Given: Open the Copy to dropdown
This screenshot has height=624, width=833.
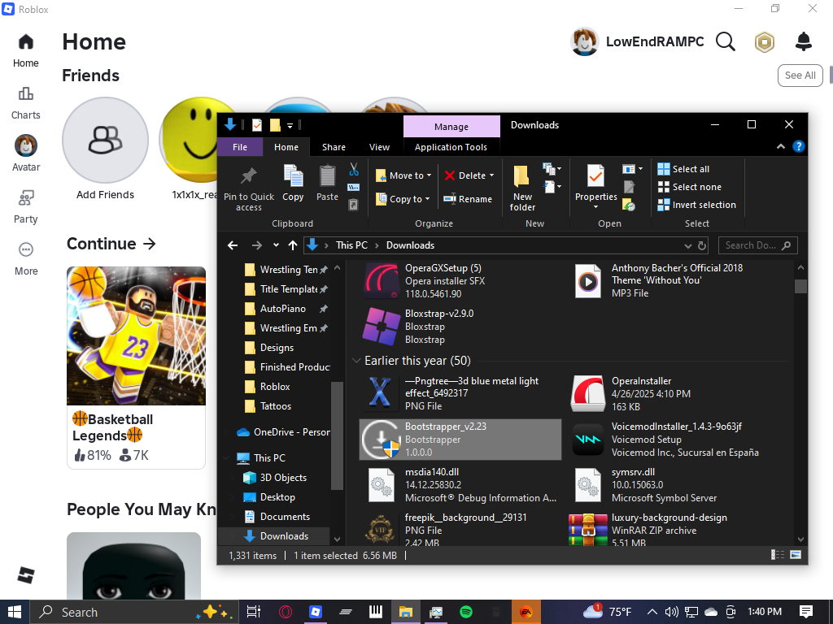Looking at the screenshot, I should coord(403,199).
